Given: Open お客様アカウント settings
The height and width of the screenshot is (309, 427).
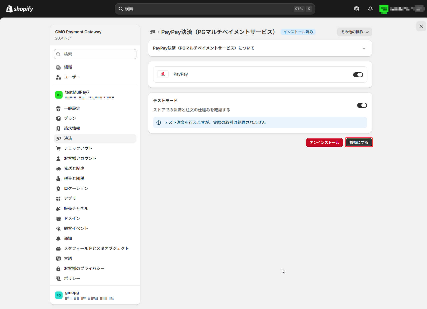Looking at the screenshot, I should click(x=95, y=159).
